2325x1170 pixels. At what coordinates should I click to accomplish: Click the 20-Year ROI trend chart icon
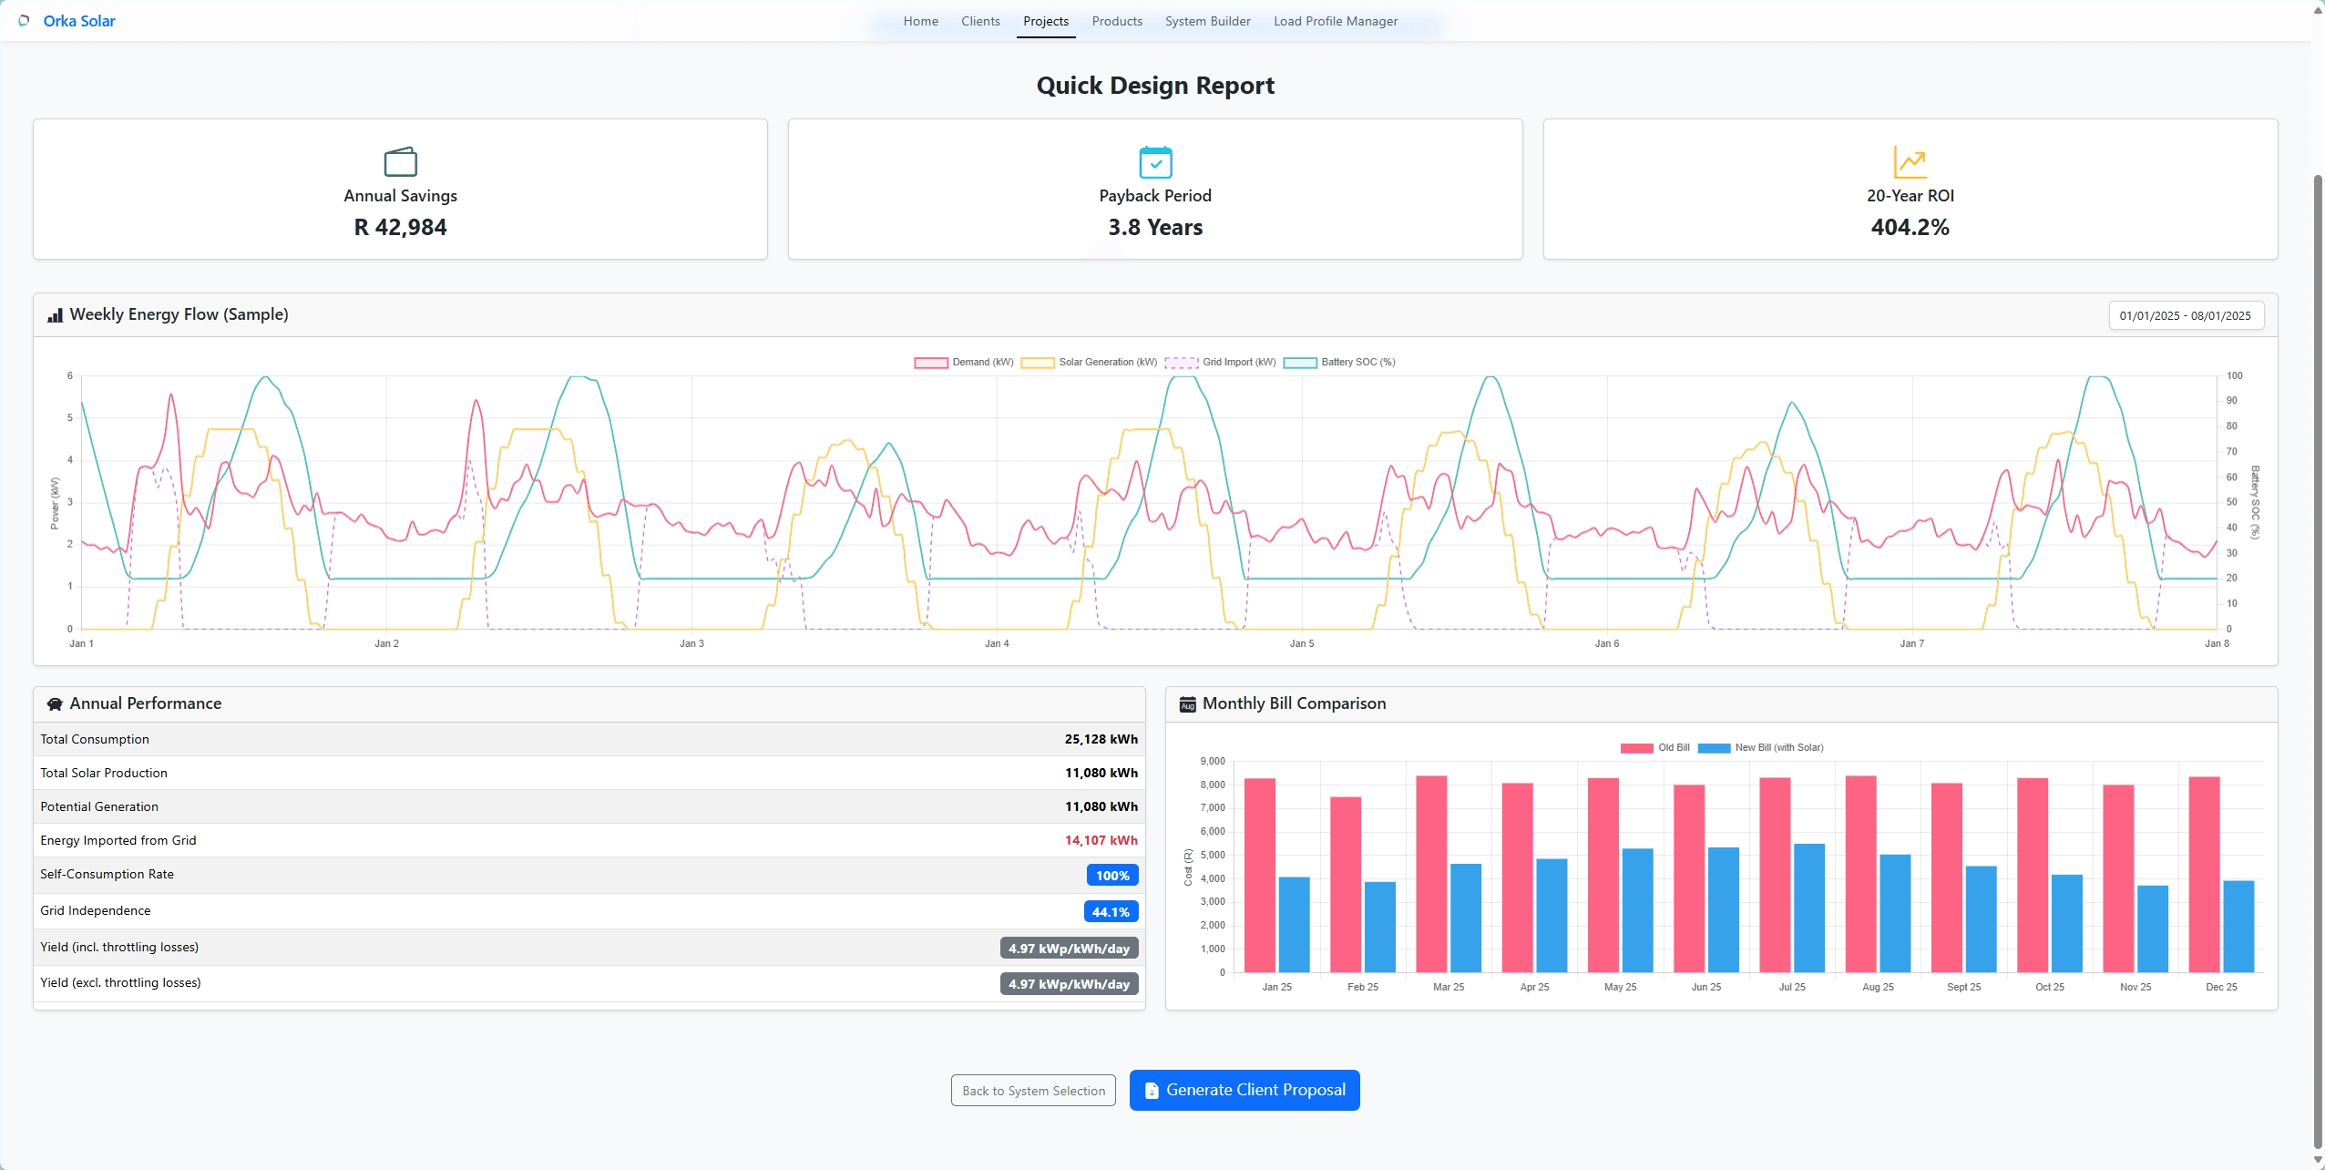pyautogui.click(x=1910, y=162)
